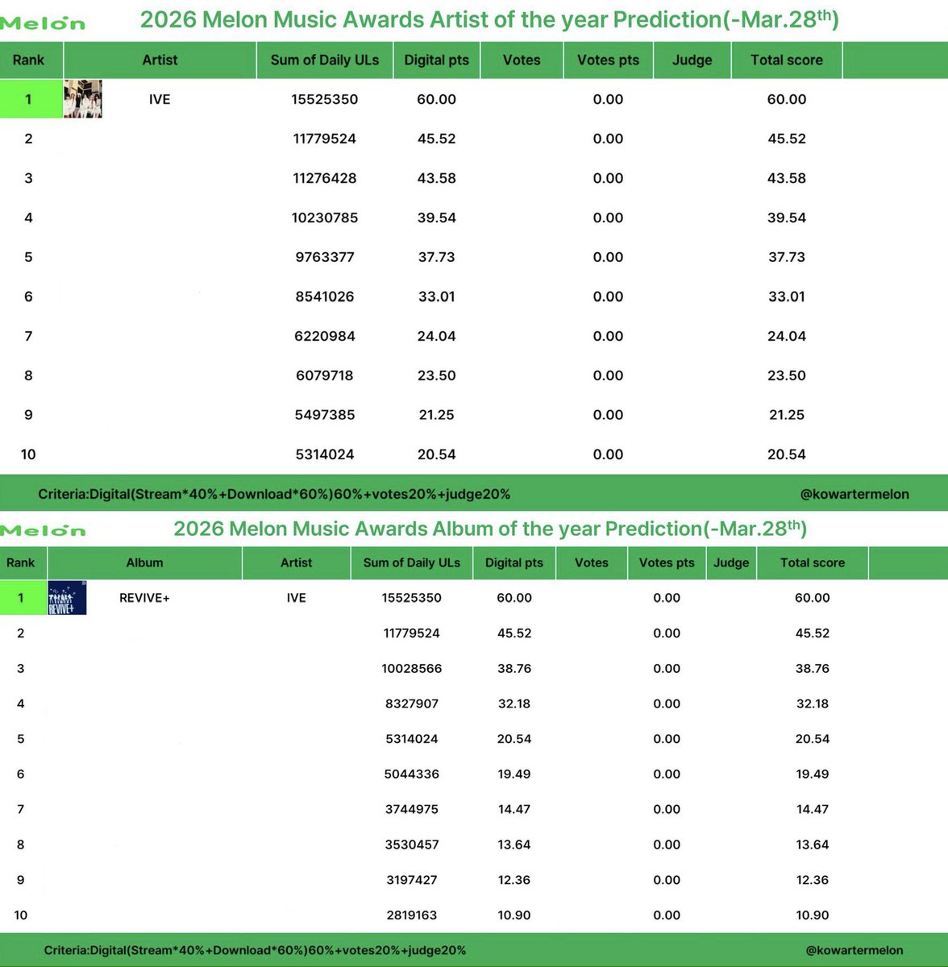The width and height of the screenshot is (948, 967).
Task: Click 21.25 in the Digital pts column
Action: 436,415
